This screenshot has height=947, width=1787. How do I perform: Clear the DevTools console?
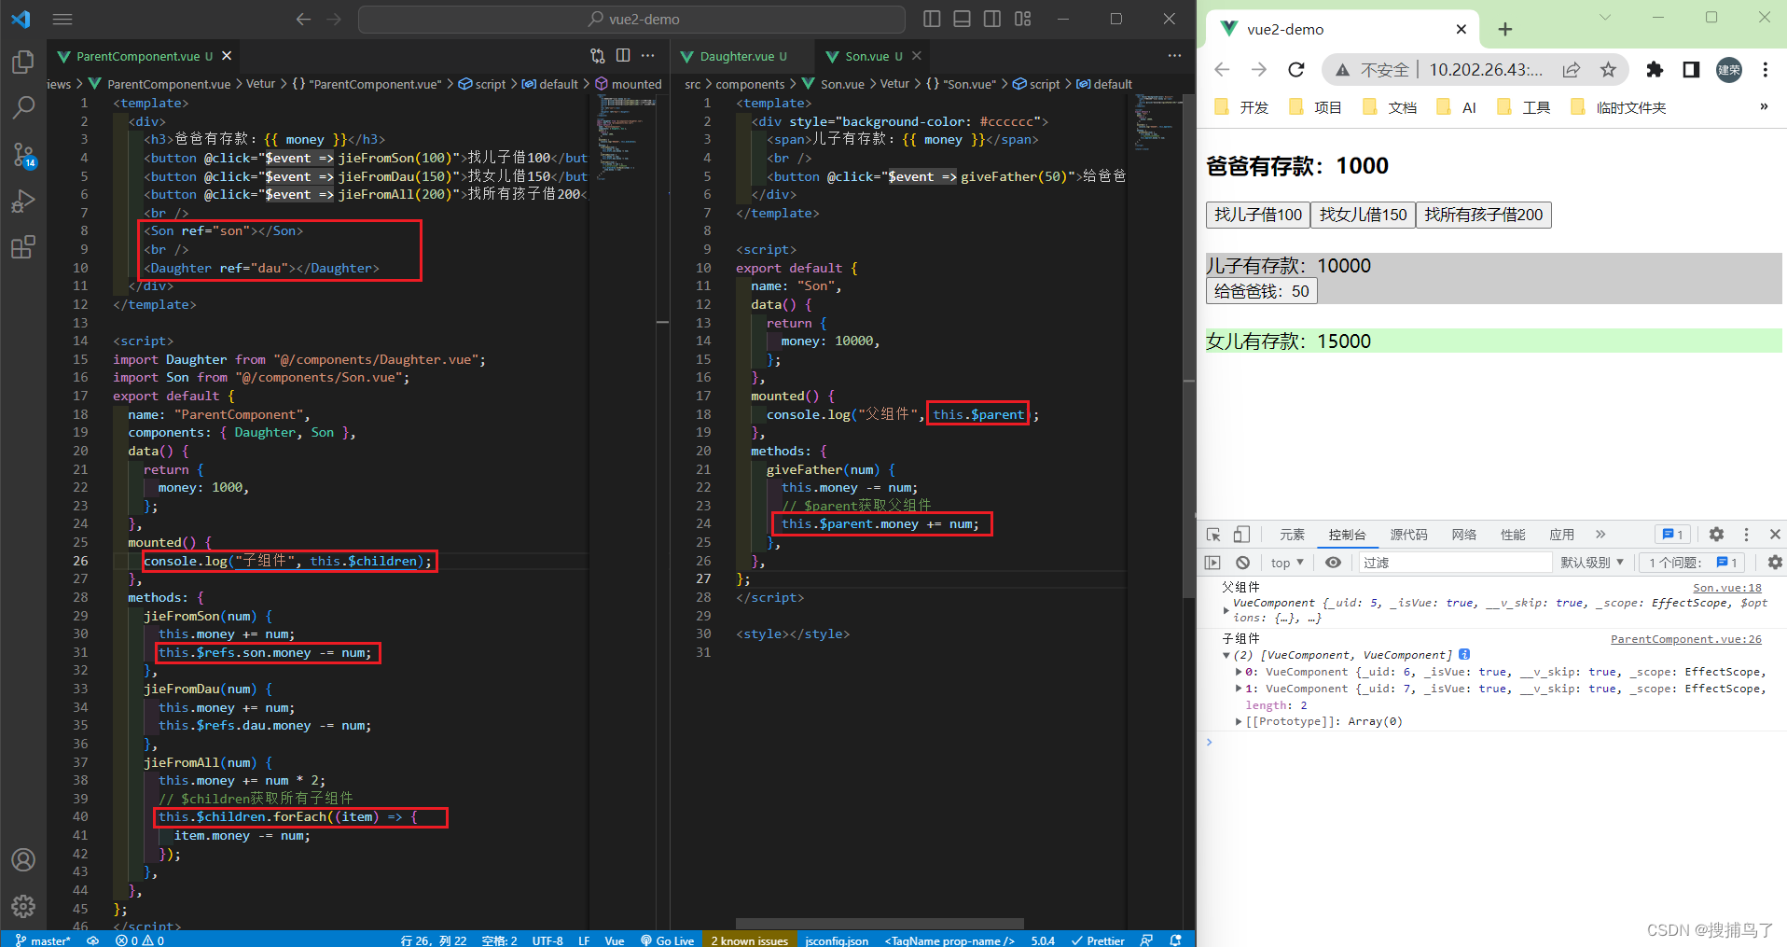point(1243,563)
